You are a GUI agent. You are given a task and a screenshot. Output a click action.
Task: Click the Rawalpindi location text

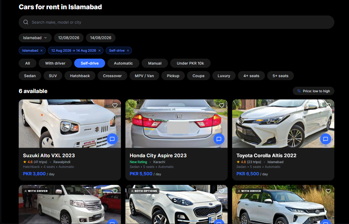62,162
